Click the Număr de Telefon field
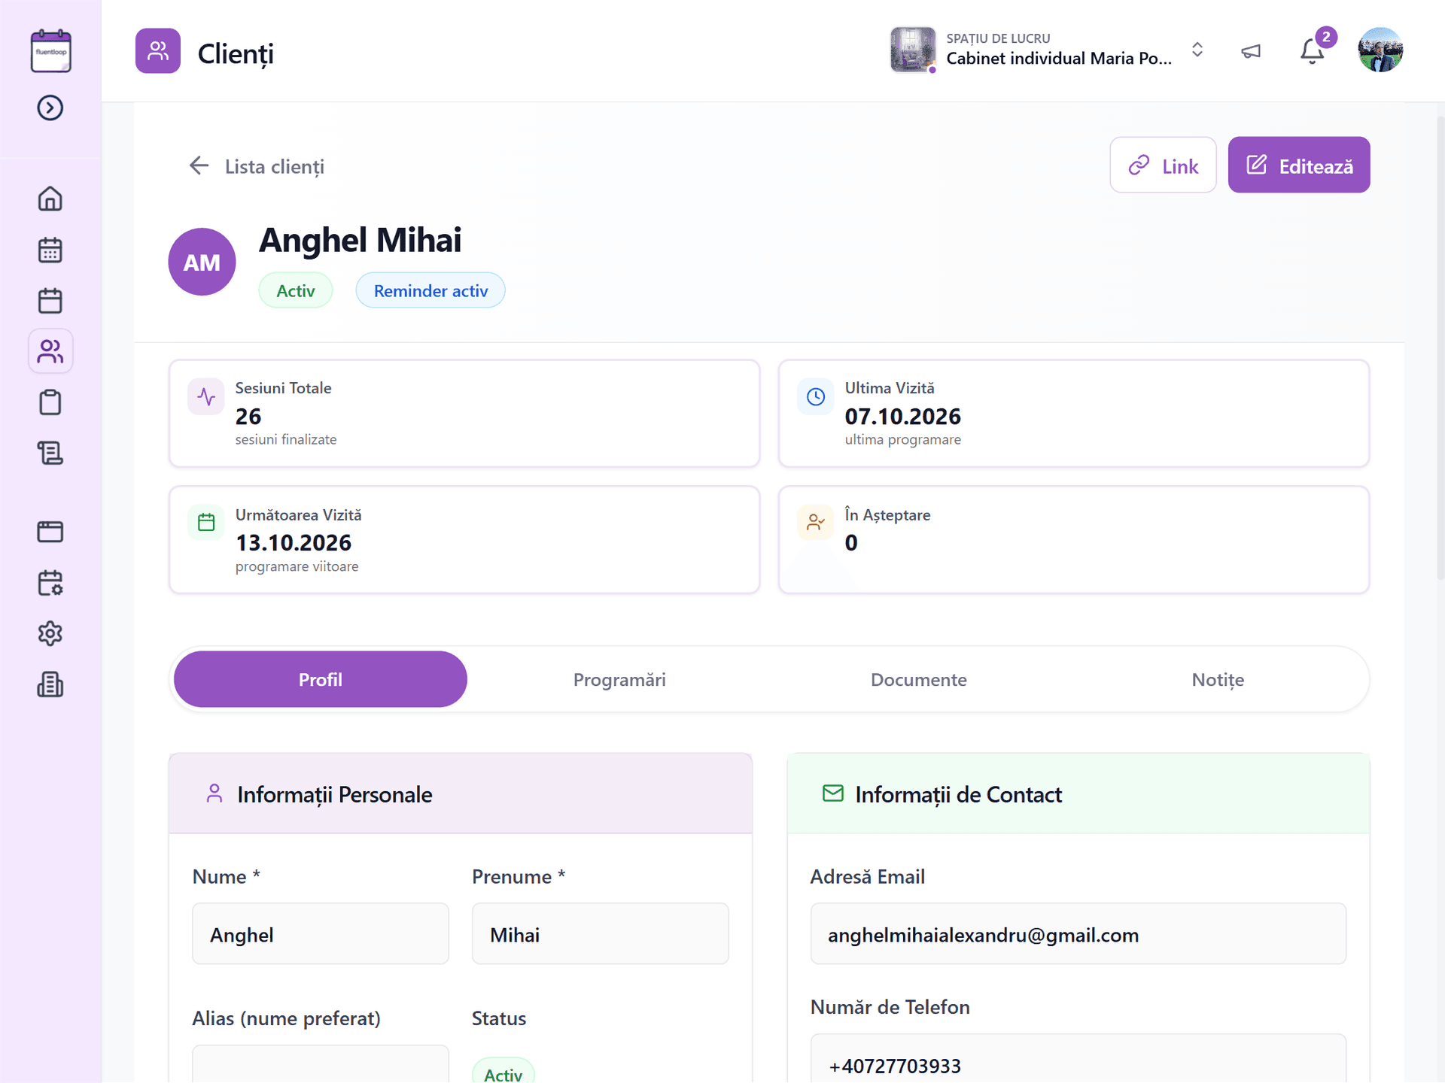This screenshot has width=1445, height=1083. coord(1078,1059)
